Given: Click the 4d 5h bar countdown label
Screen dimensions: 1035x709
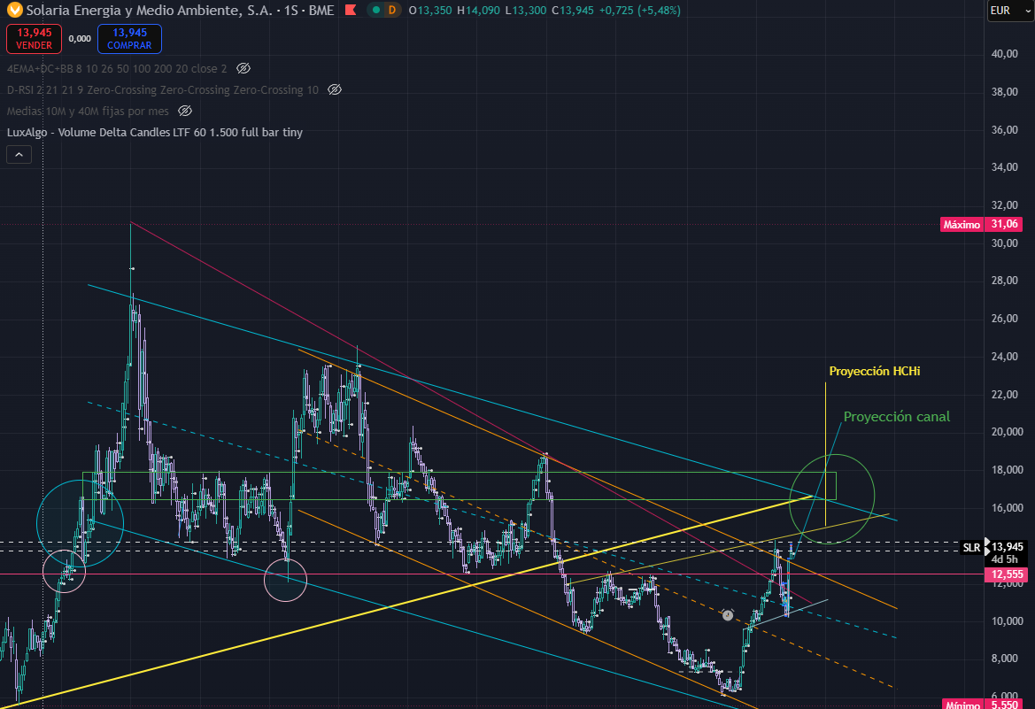Looking at the screenshot, I should (x=1005, y=559).
